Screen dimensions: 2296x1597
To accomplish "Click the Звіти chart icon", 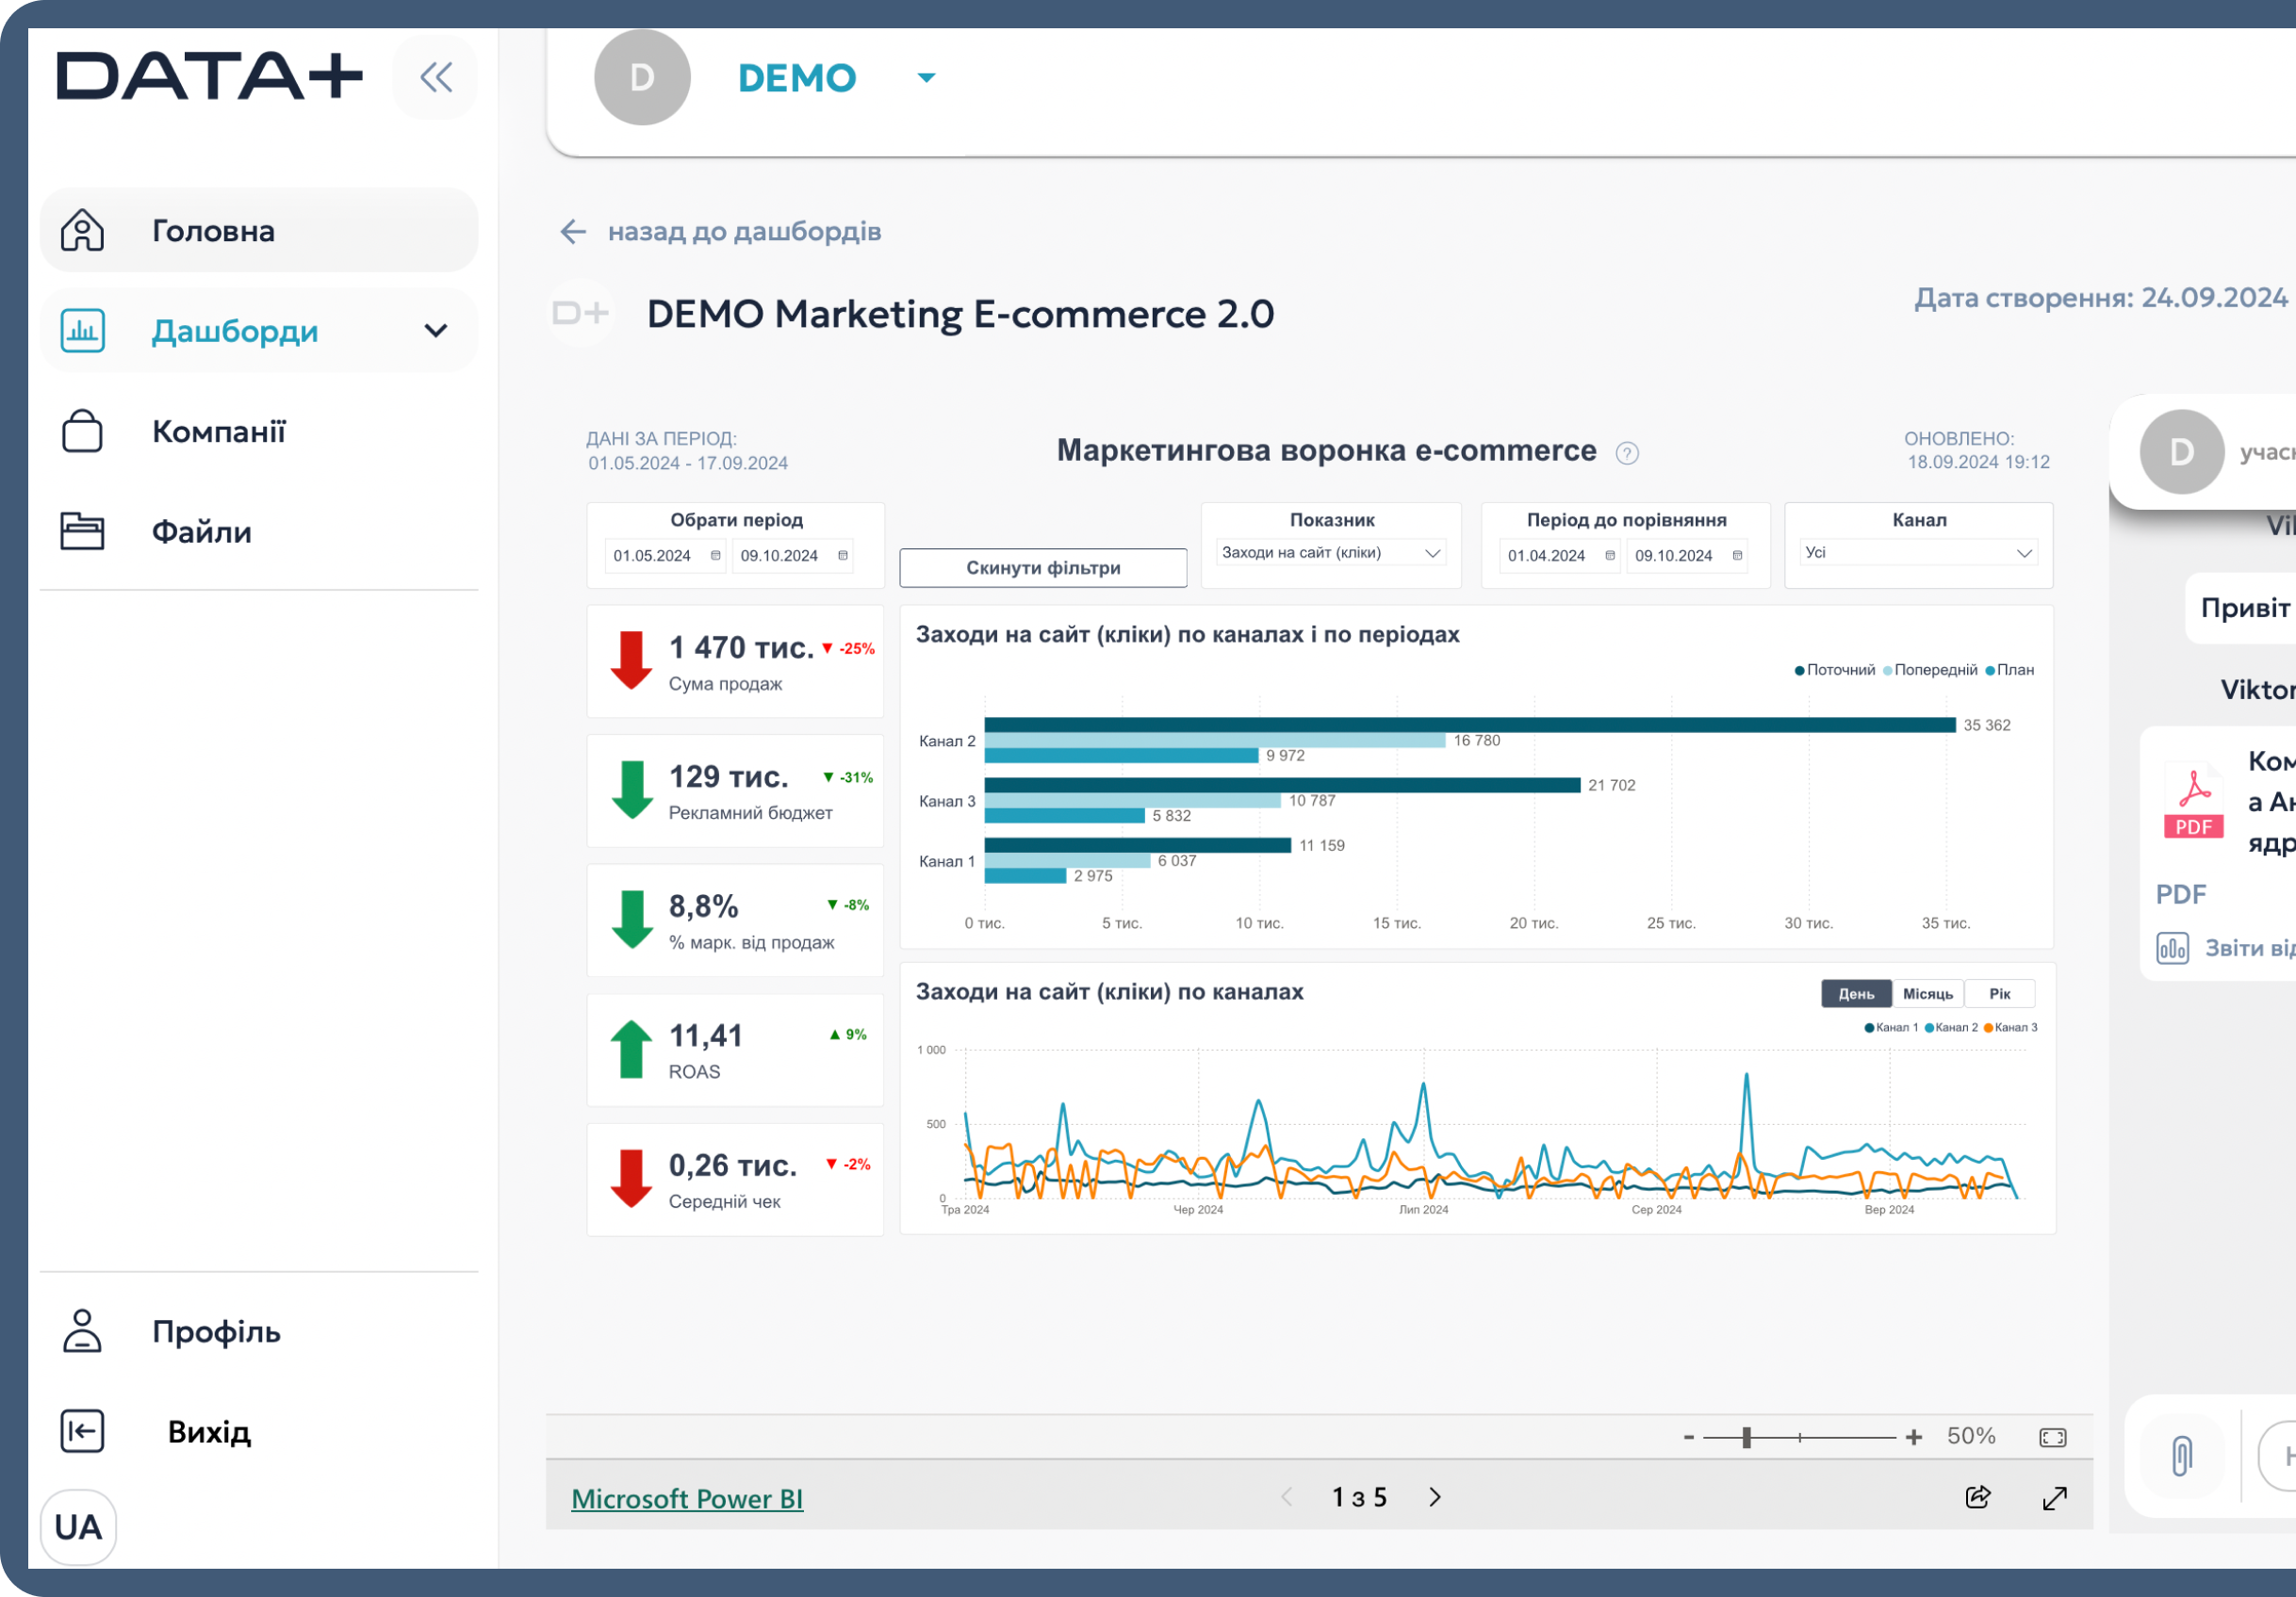I will tap(2172, 948).
